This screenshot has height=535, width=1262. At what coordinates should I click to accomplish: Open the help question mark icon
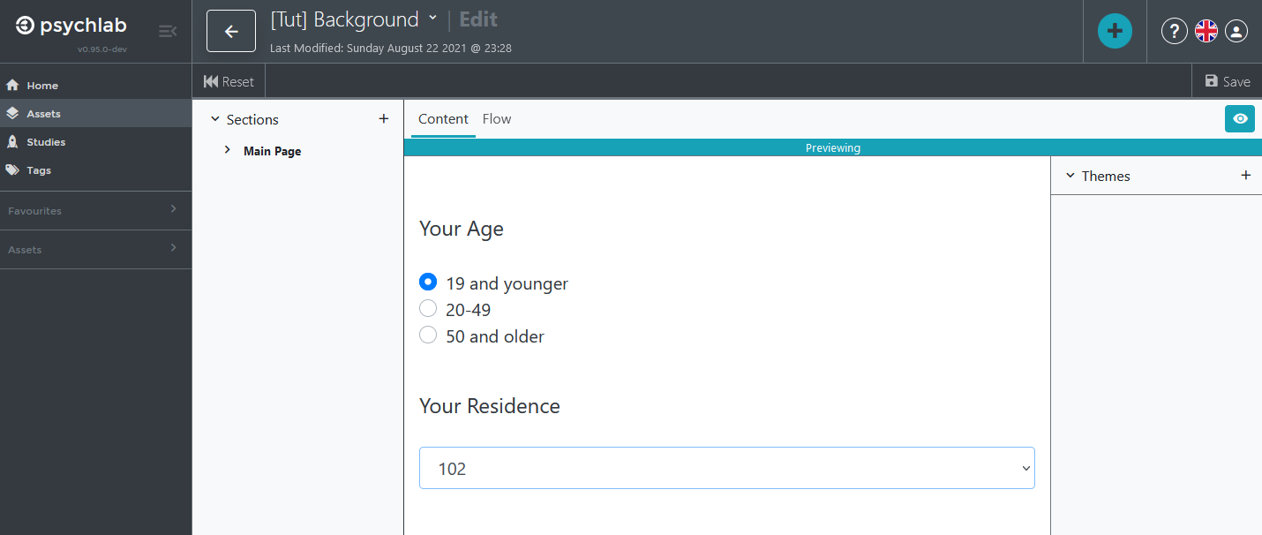(1174, 31)
